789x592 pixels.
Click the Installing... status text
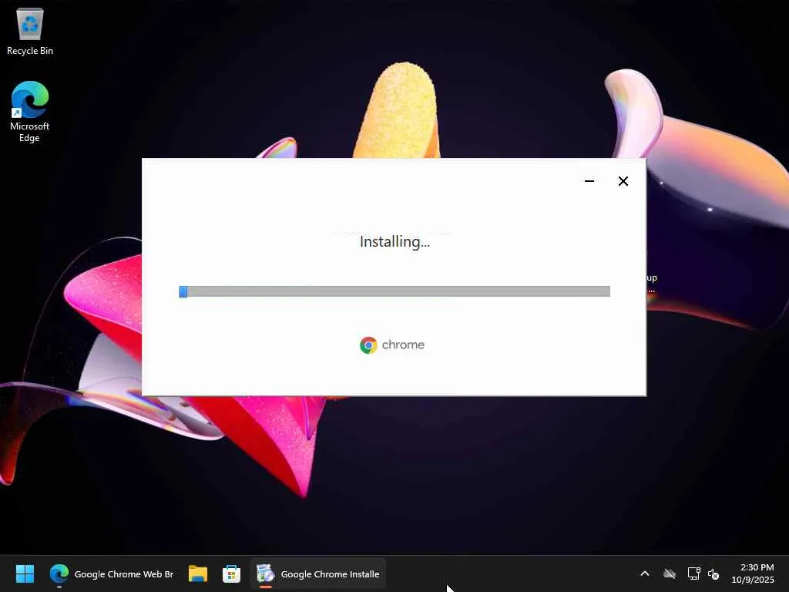coord(394,242)
